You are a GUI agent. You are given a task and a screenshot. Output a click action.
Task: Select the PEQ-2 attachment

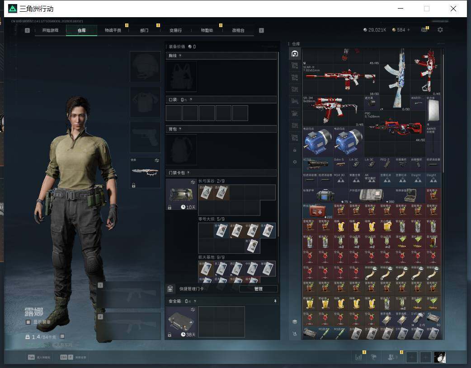coord(387,164)
